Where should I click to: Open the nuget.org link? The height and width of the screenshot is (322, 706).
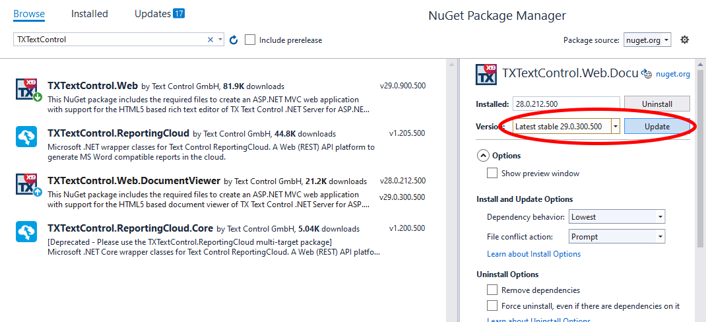[x=673, y=74]
